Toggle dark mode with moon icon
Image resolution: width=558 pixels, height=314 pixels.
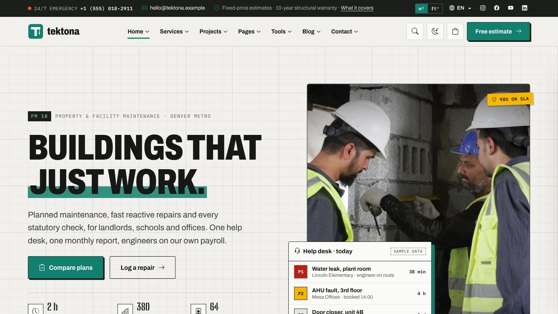[435, 31]
